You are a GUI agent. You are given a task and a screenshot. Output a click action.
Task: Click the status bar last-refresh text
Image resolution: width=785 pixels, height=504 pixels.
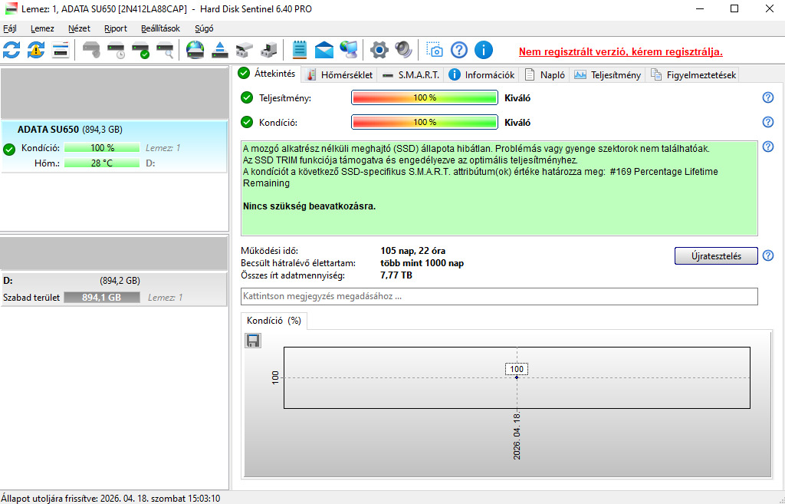(110, 499)
